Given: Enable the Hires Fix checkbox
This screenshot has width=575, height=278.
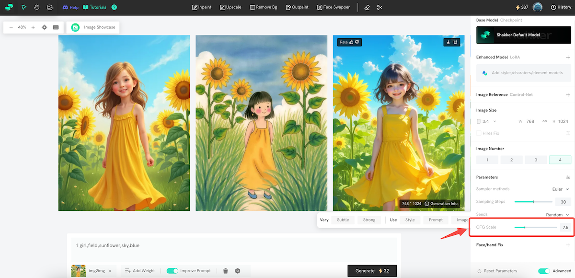Looking at the screenshot, I should coord(479,133).
